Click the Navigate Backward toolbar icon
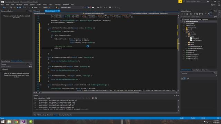The width and height of the screenshot is (221, 124). click(3, 8)
